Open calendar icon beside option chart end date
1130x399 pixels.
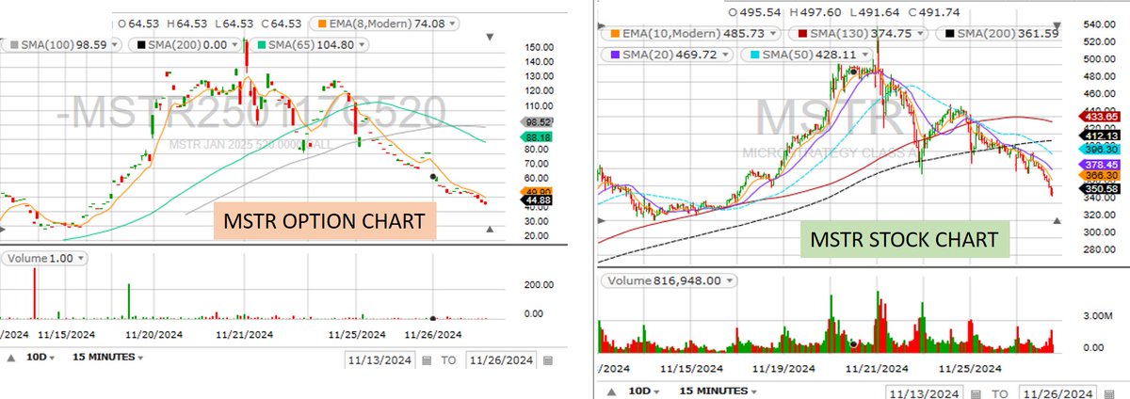[547, 359]
